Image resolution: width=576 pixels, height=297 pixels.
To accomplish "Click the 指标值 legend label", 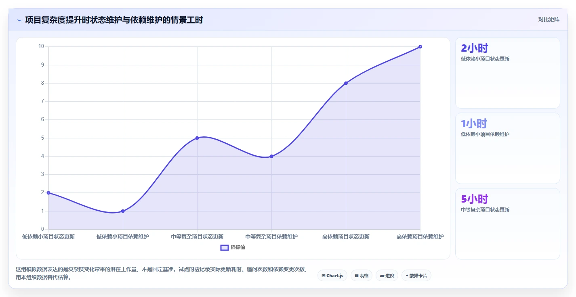I will coord(238,247).
